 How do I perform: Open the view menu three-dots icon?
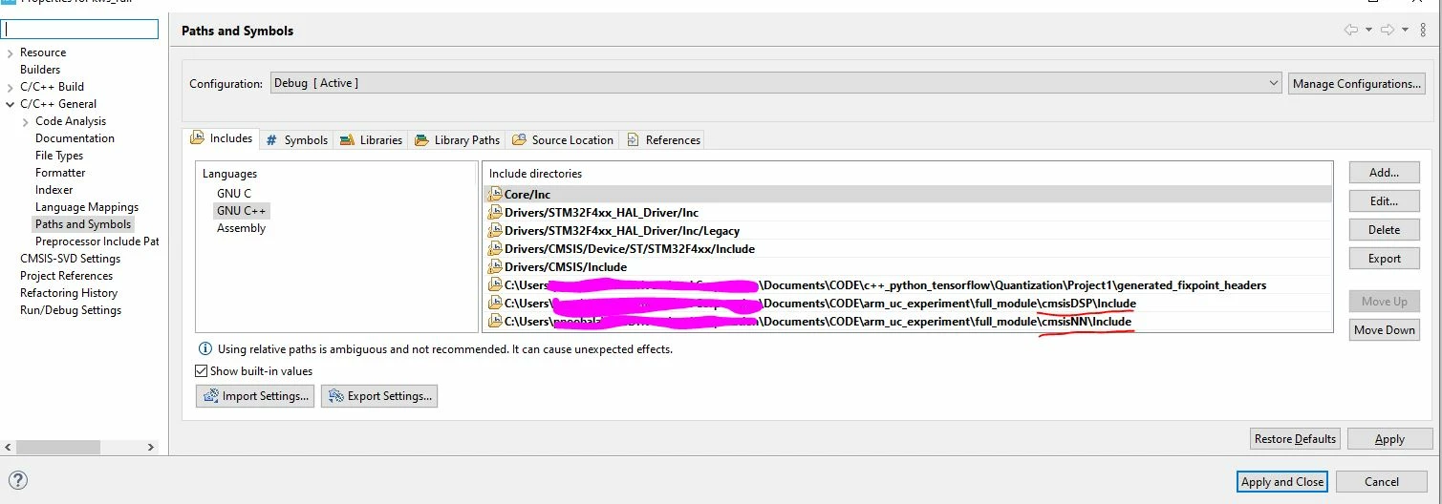(x=1423, y=30)
